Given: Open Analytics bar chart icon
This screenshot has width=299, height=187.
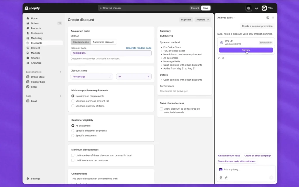Looking at the screenshot, I should 28,63.
